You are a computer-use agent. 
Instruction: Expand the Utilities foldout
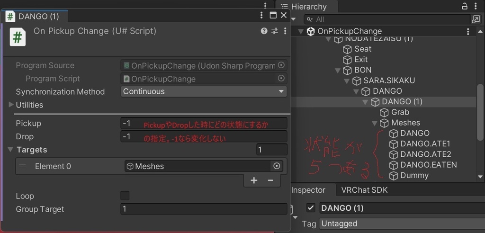[x=11, y=105]
